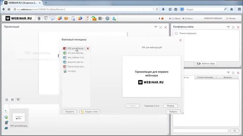Click the Ок send button in chat
243x136 pixels.
(x=235, y=131)
